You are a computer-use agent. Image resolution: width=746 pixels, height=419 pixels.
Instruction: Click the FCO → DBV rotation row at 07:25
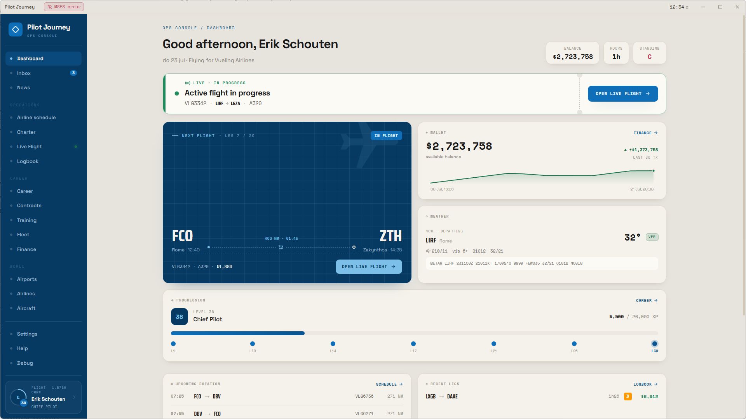click(287, 396)
